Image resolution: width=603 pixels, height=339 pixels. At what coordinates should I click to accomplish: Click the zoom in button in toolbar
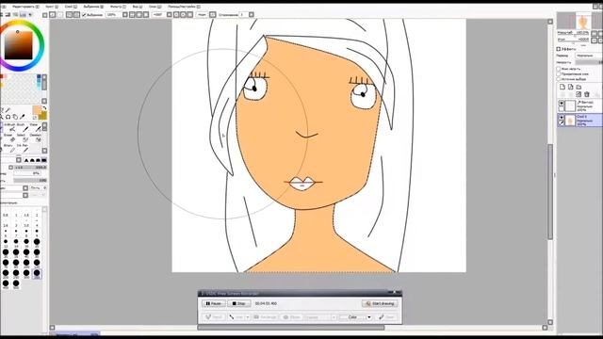pos(139,15)
